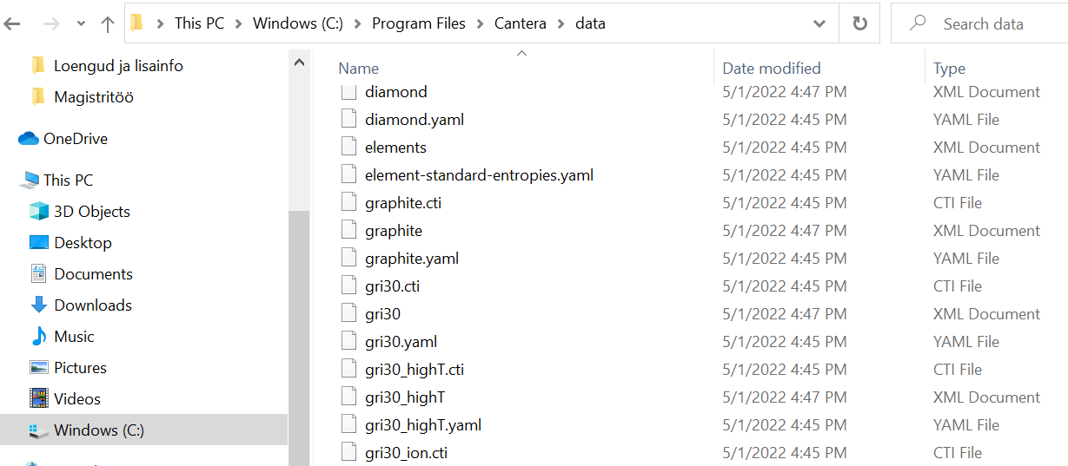Click the Back navigation arrow
1068x466 pixels.
click(x=12, y=24)
